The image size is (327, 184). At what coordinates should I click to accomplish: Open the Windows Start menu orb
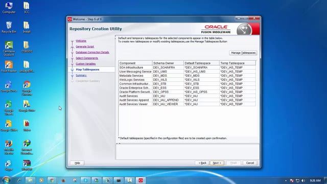pos(6,180)
